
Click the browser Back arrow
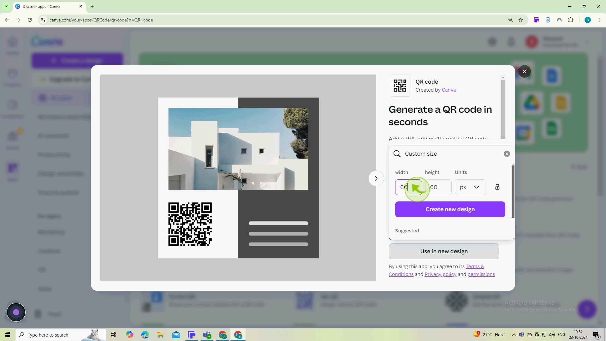[7, 20]
